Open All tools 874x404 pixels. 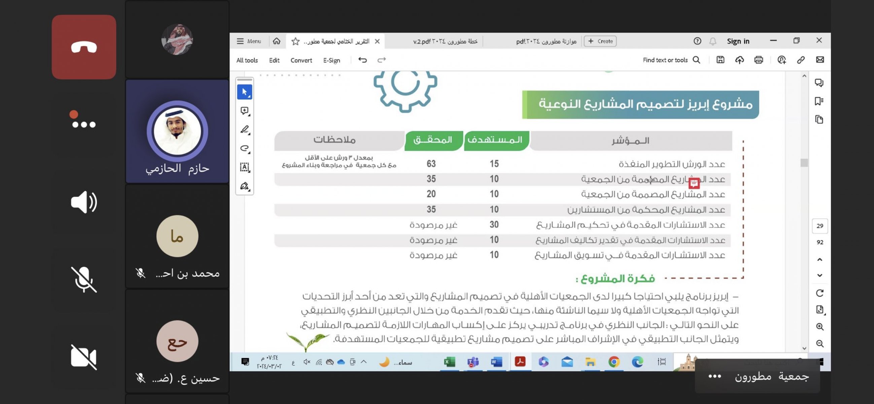pyautogui.click(x=247, y=60)
